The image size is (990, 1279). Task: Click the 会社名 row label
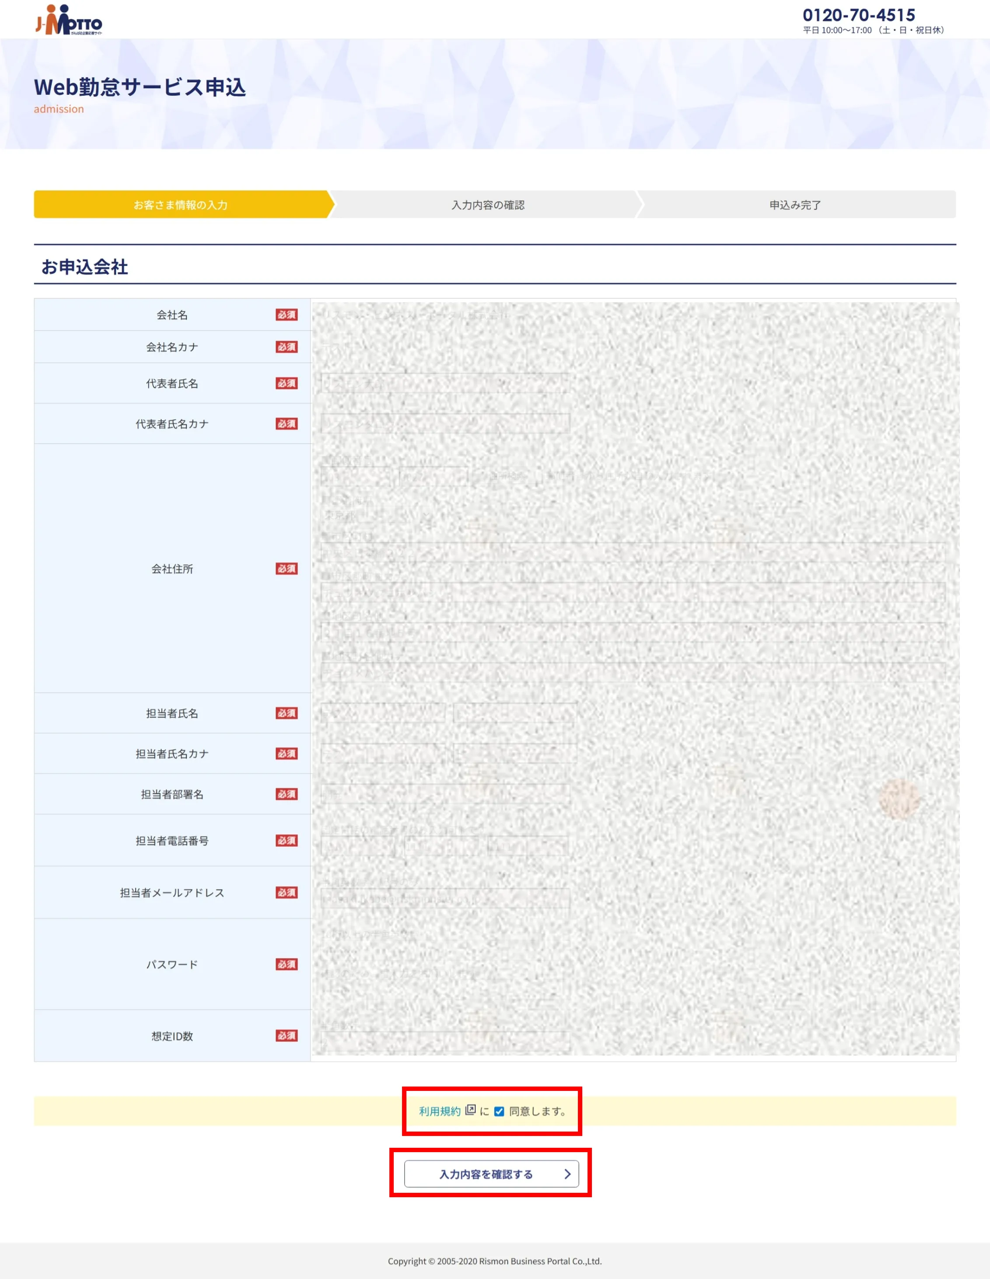(x=172, y=315)
